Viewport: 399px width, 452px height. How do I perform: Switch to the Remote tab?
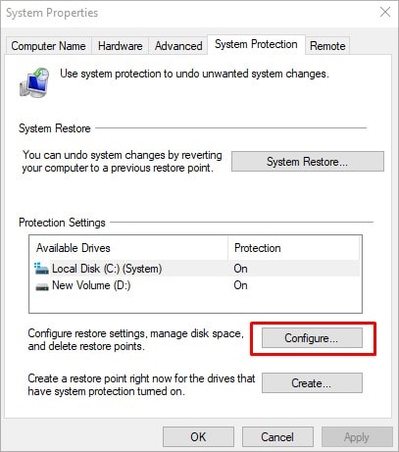coord(327,46)
